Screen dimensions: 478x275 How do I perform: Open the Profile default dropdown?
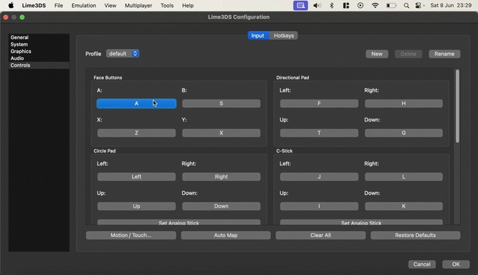click(122, 54)
